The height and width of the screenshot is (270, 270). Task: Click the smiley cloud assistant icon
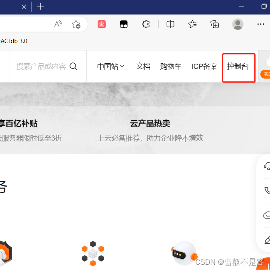(266, 215)
